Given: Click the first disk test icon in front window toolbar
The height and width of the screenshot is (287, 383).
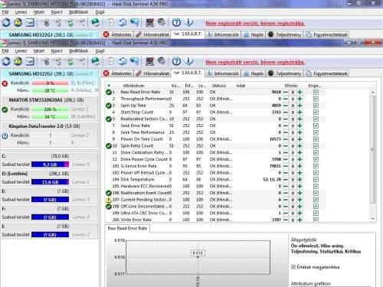Looking at the screenshot, I should point(46,61).
